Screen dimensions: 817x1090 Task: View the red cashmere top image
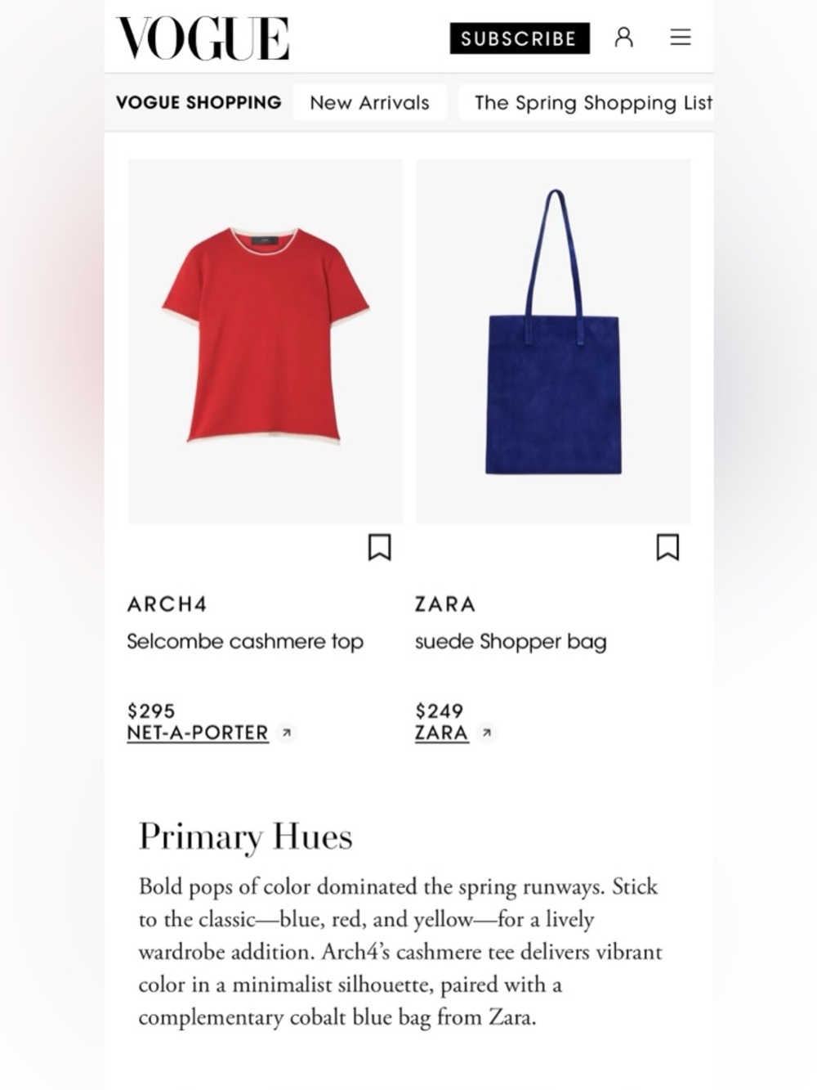click(x=266, y=341)
